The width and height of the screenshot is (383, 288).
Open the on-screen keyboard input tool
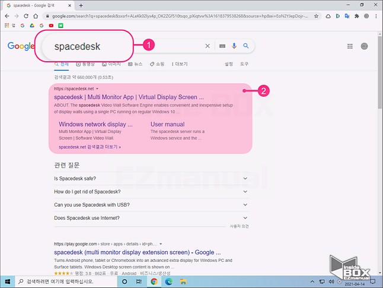click(x=222, y=46)
